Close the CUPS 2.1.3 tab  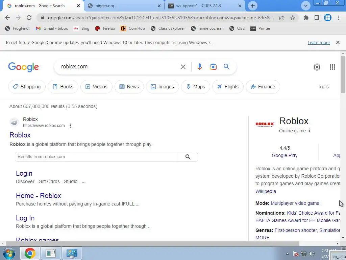[x=240, y=6]
